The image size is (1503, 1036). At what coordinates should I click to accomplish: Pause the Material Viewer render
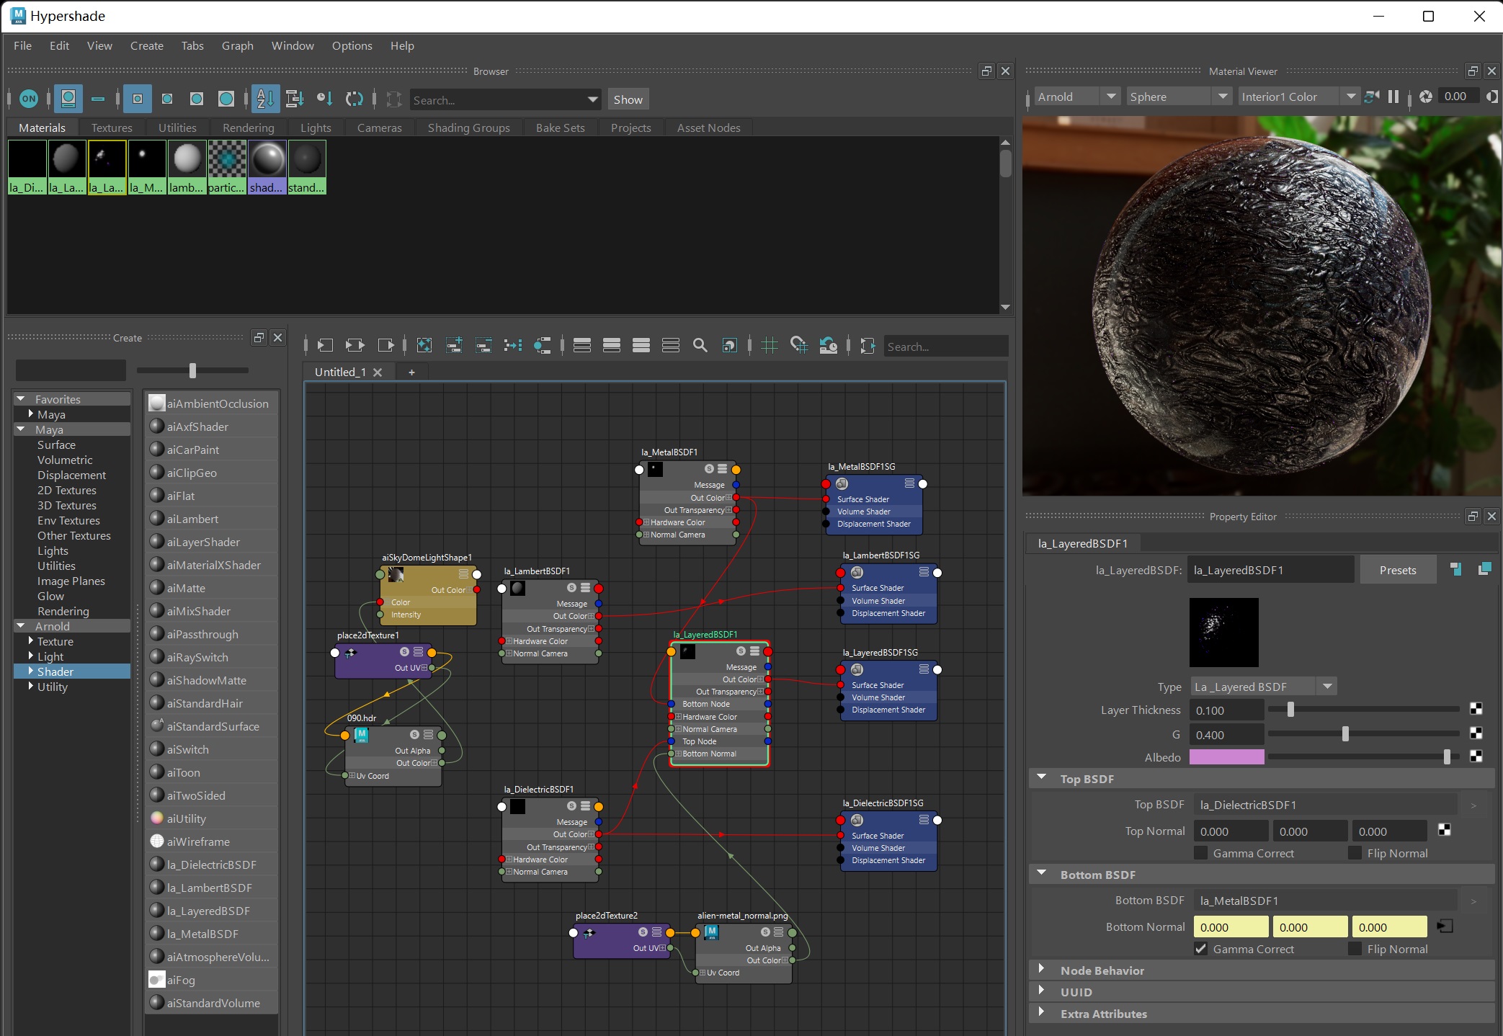[x=1393, y=97]
